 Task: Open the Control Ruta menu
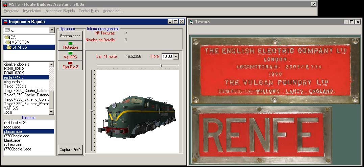coord(89,11)
